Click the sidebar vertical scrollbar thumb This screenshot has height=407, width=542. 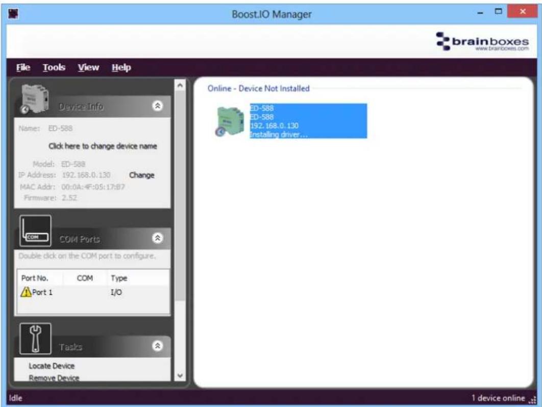tap(180, 195)
